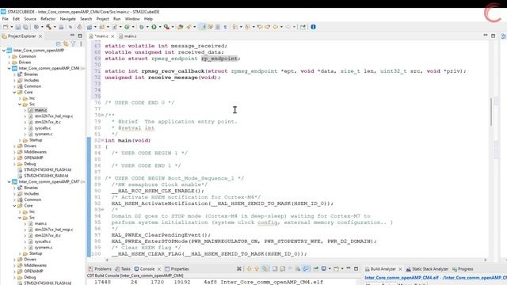Open the File menu

[x=6, y=19]
